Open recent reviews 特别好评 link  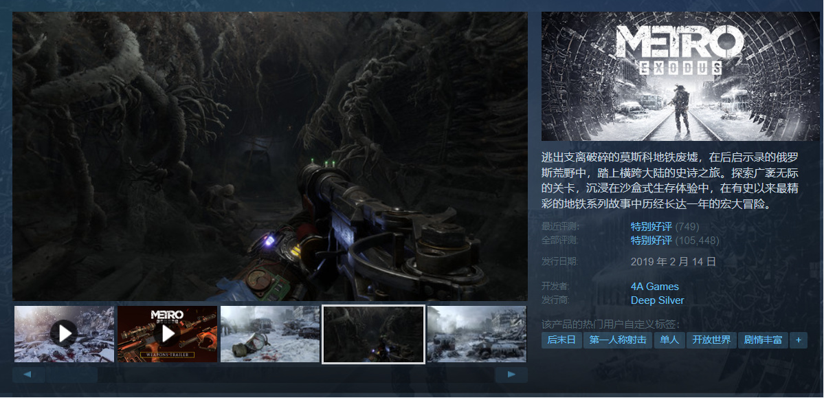[651, 227]
